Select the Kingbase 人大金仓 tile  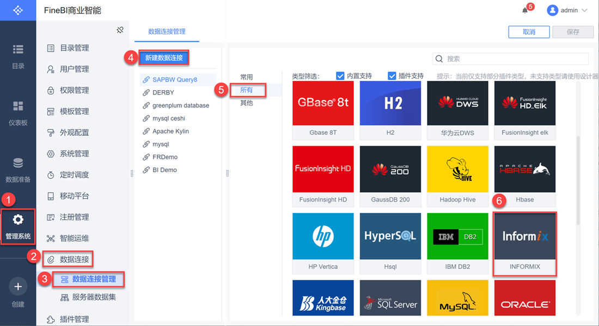[x=323, y=298]
